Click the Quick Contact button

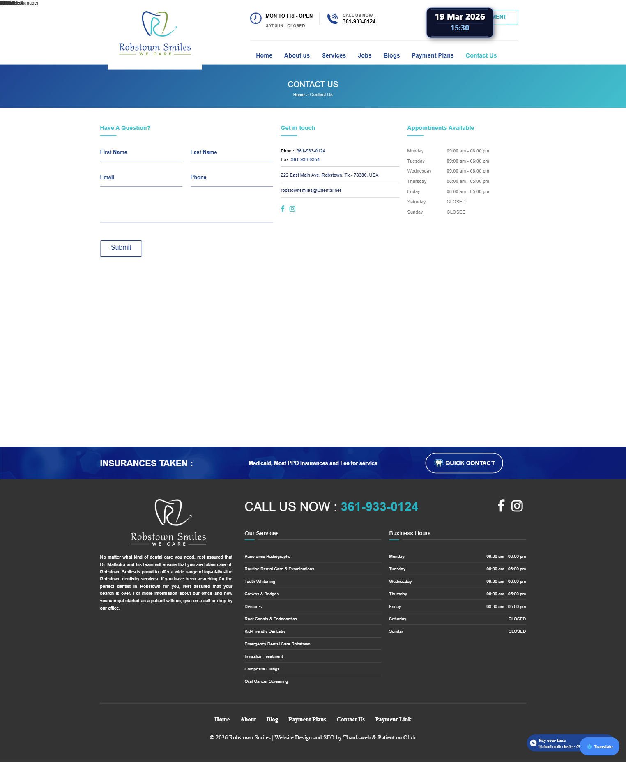click(x=464, y=463)
